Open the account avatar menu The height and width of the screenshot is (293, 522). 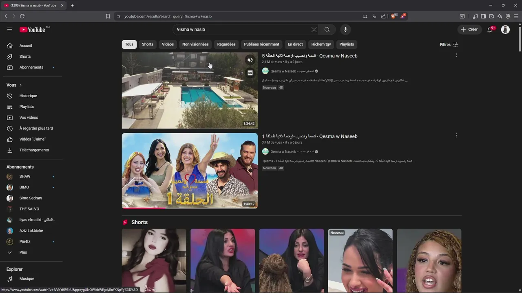[505, 29]
